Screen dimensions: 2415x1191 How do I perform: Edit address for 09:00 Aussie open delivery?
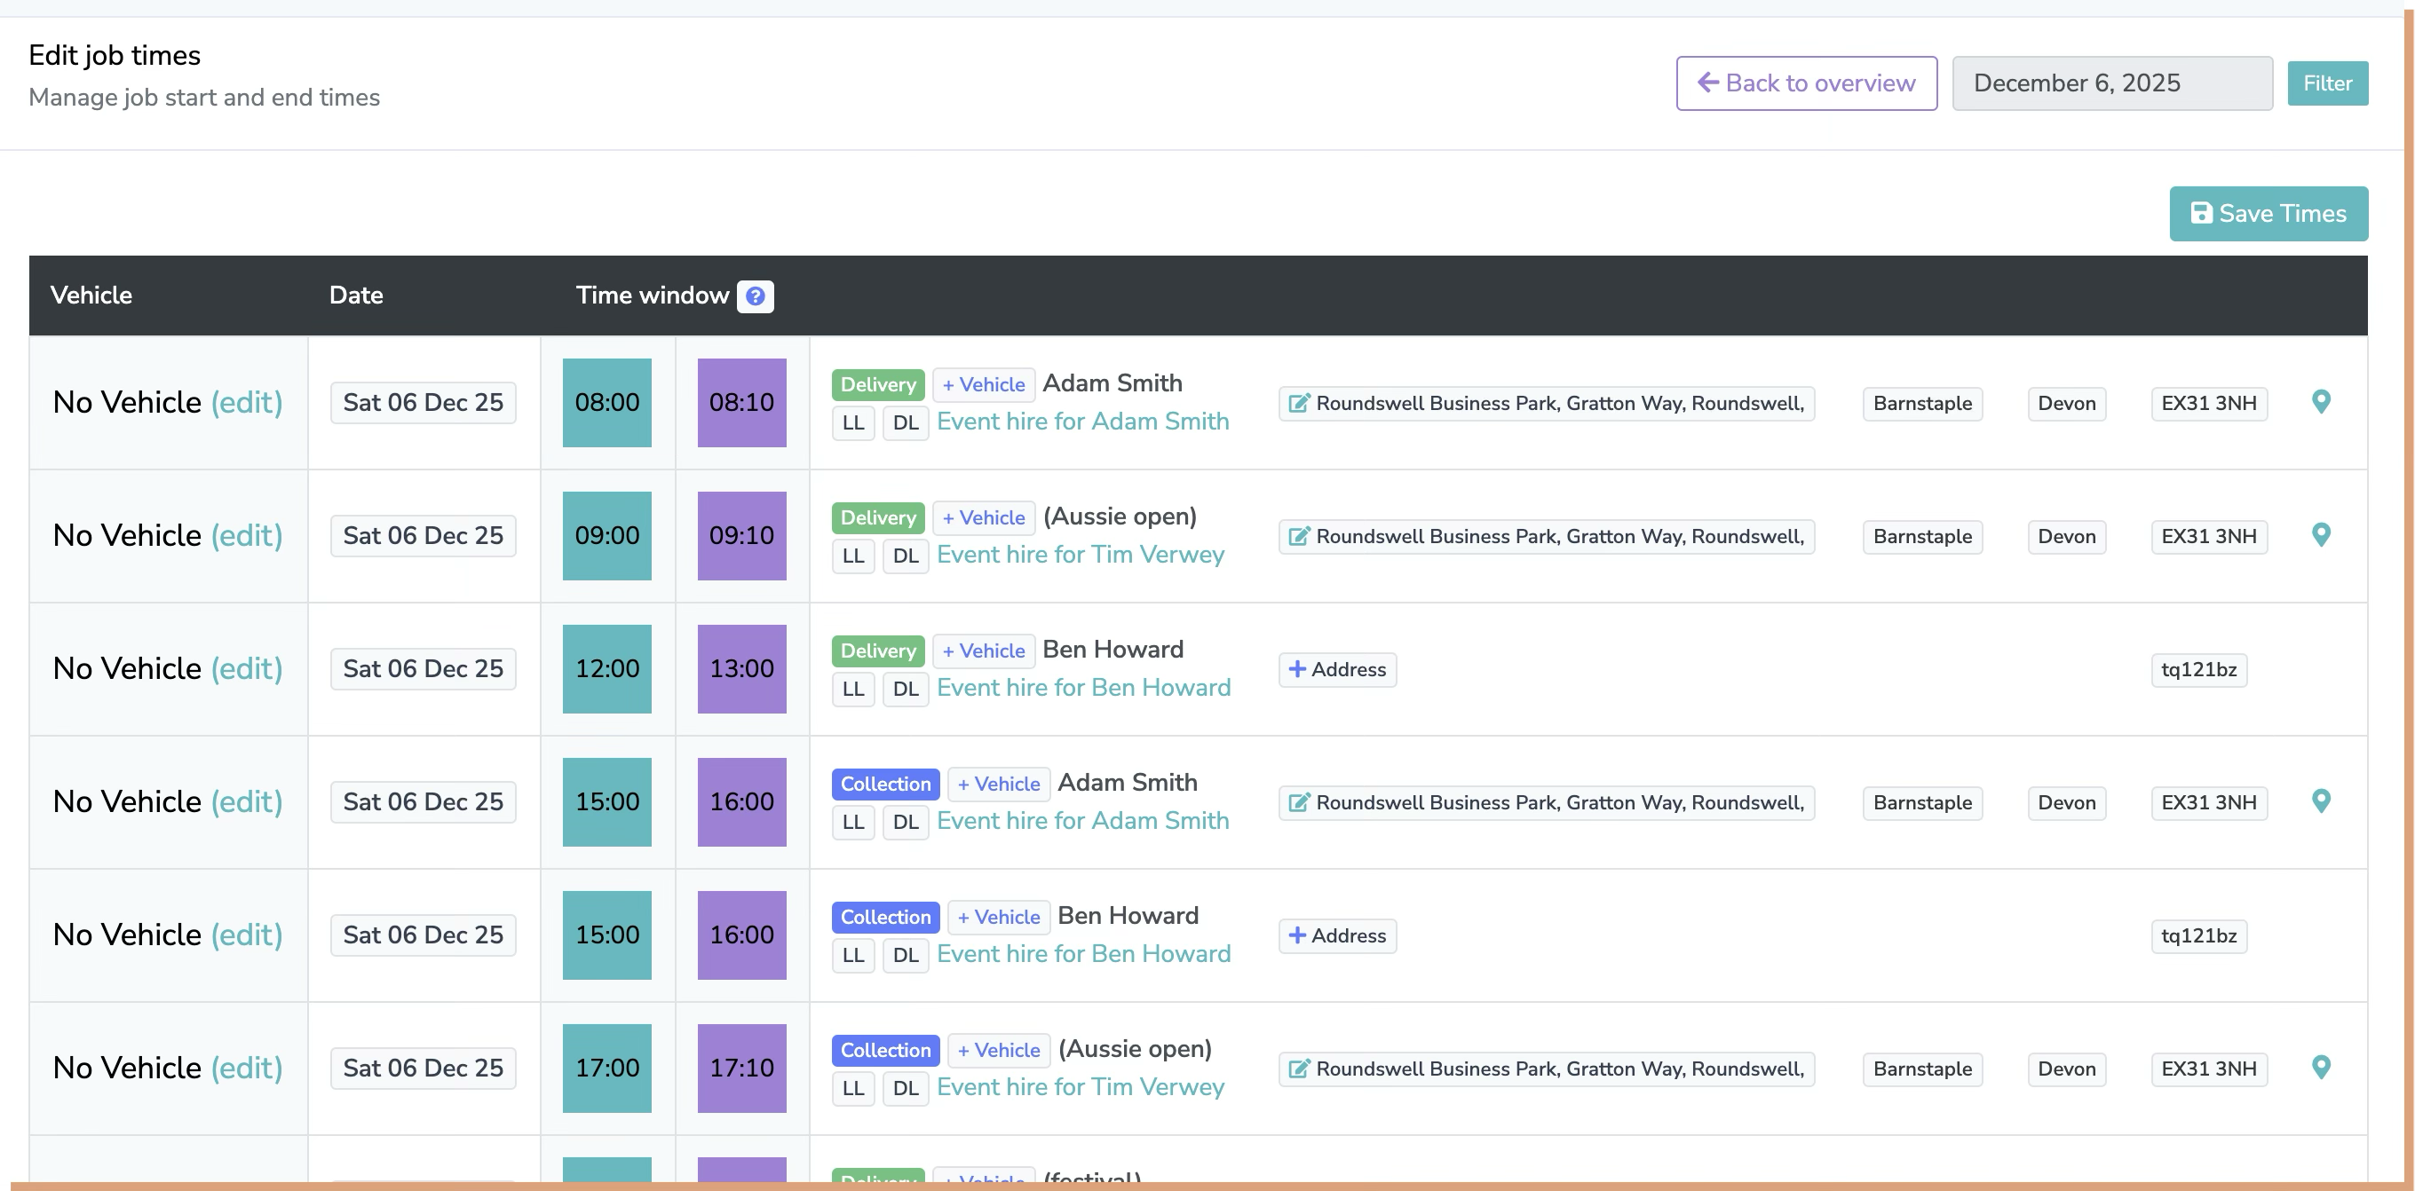pyautogui.click(x=1546, y=536)
